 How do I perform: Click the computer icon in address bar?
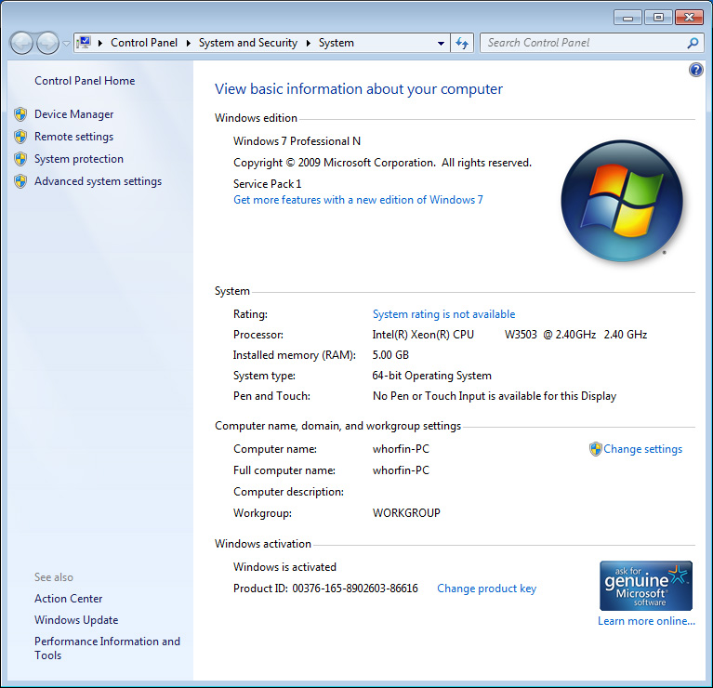click(84, 43)
